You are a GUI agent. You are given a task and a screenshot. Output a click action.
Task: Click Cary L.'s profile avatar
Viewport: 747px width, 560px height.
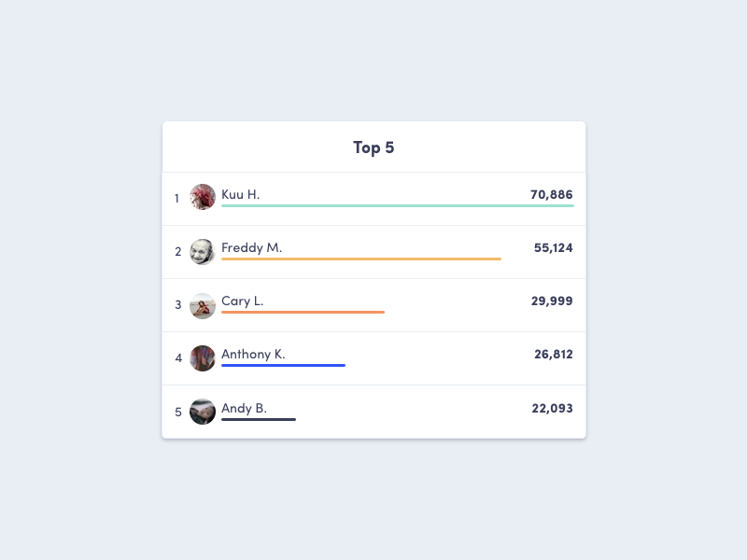point(203,305)
